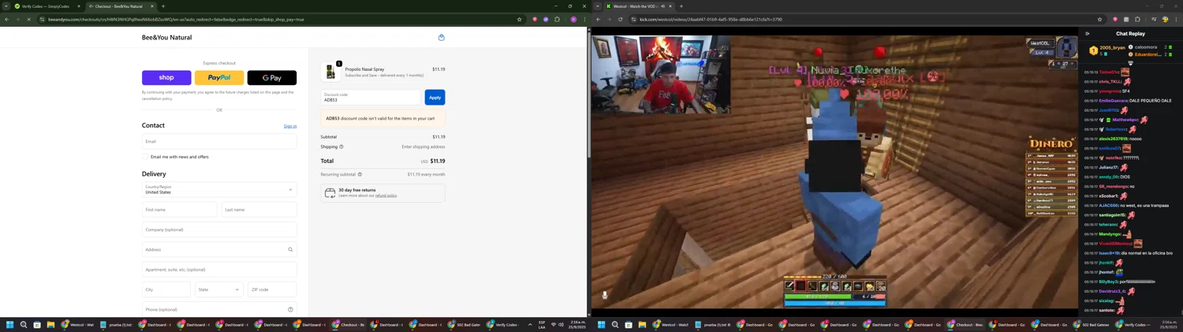Tick Email me with news and offers
This screenshot has width=1183, height=332.
click(x=146, y=157)
